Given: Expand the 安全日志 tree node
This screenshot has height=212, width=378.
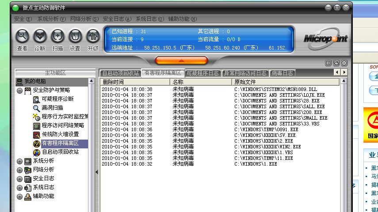Looking at the screenshot, I should (20, 179).
